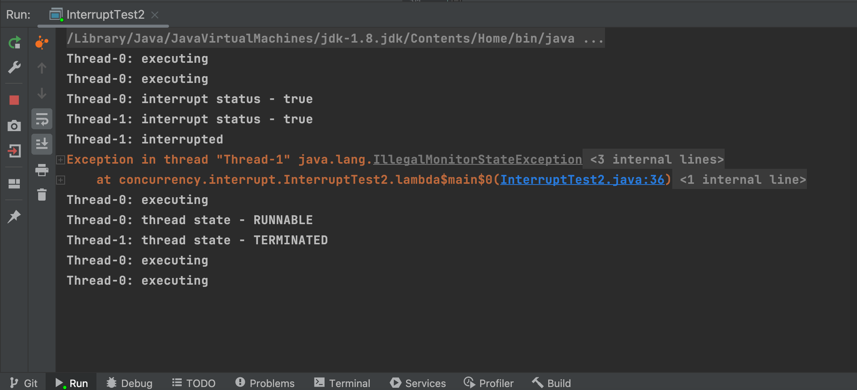
Task: Expand the folded exception line '3 internal lines'
Action: pyautogui.click(x=61, y=160)
